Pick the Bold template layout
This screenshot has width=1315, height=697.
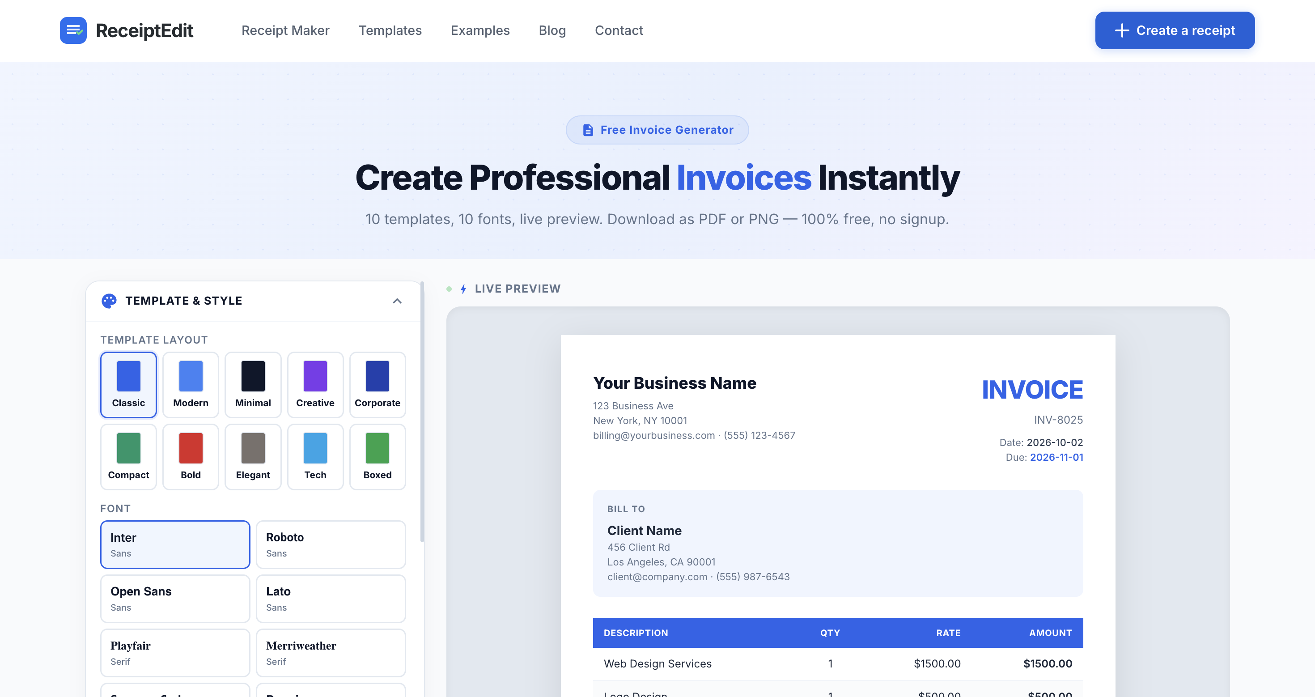191,456
